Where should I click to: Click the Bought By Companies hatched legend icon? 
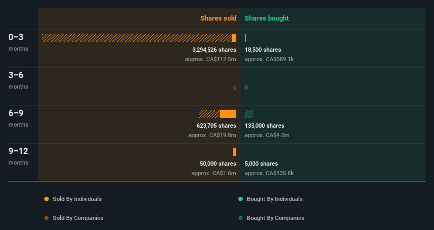[x=241, y=218]
